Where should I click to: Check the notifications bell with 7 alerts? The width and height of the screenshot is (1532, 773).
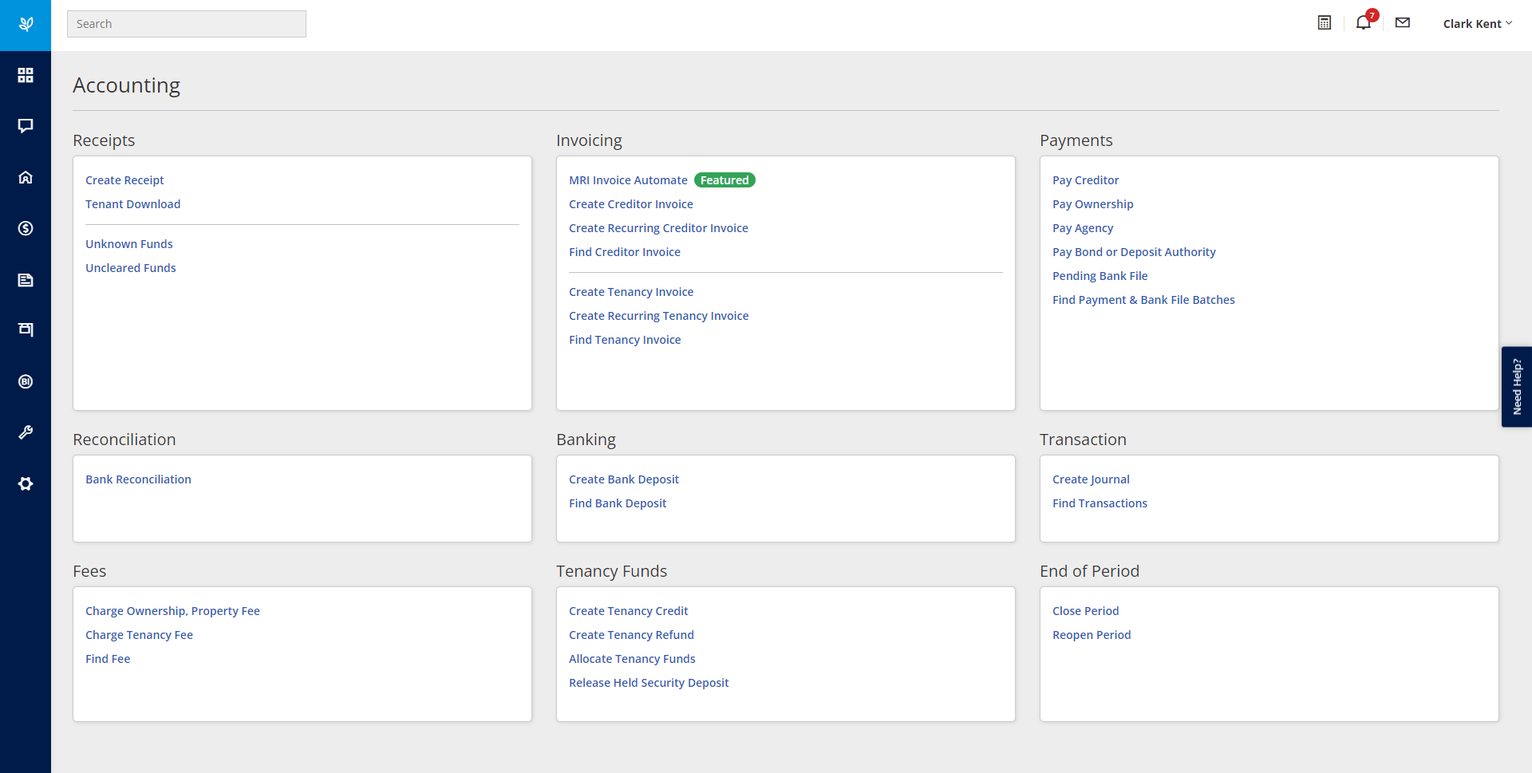(1363, 22)
